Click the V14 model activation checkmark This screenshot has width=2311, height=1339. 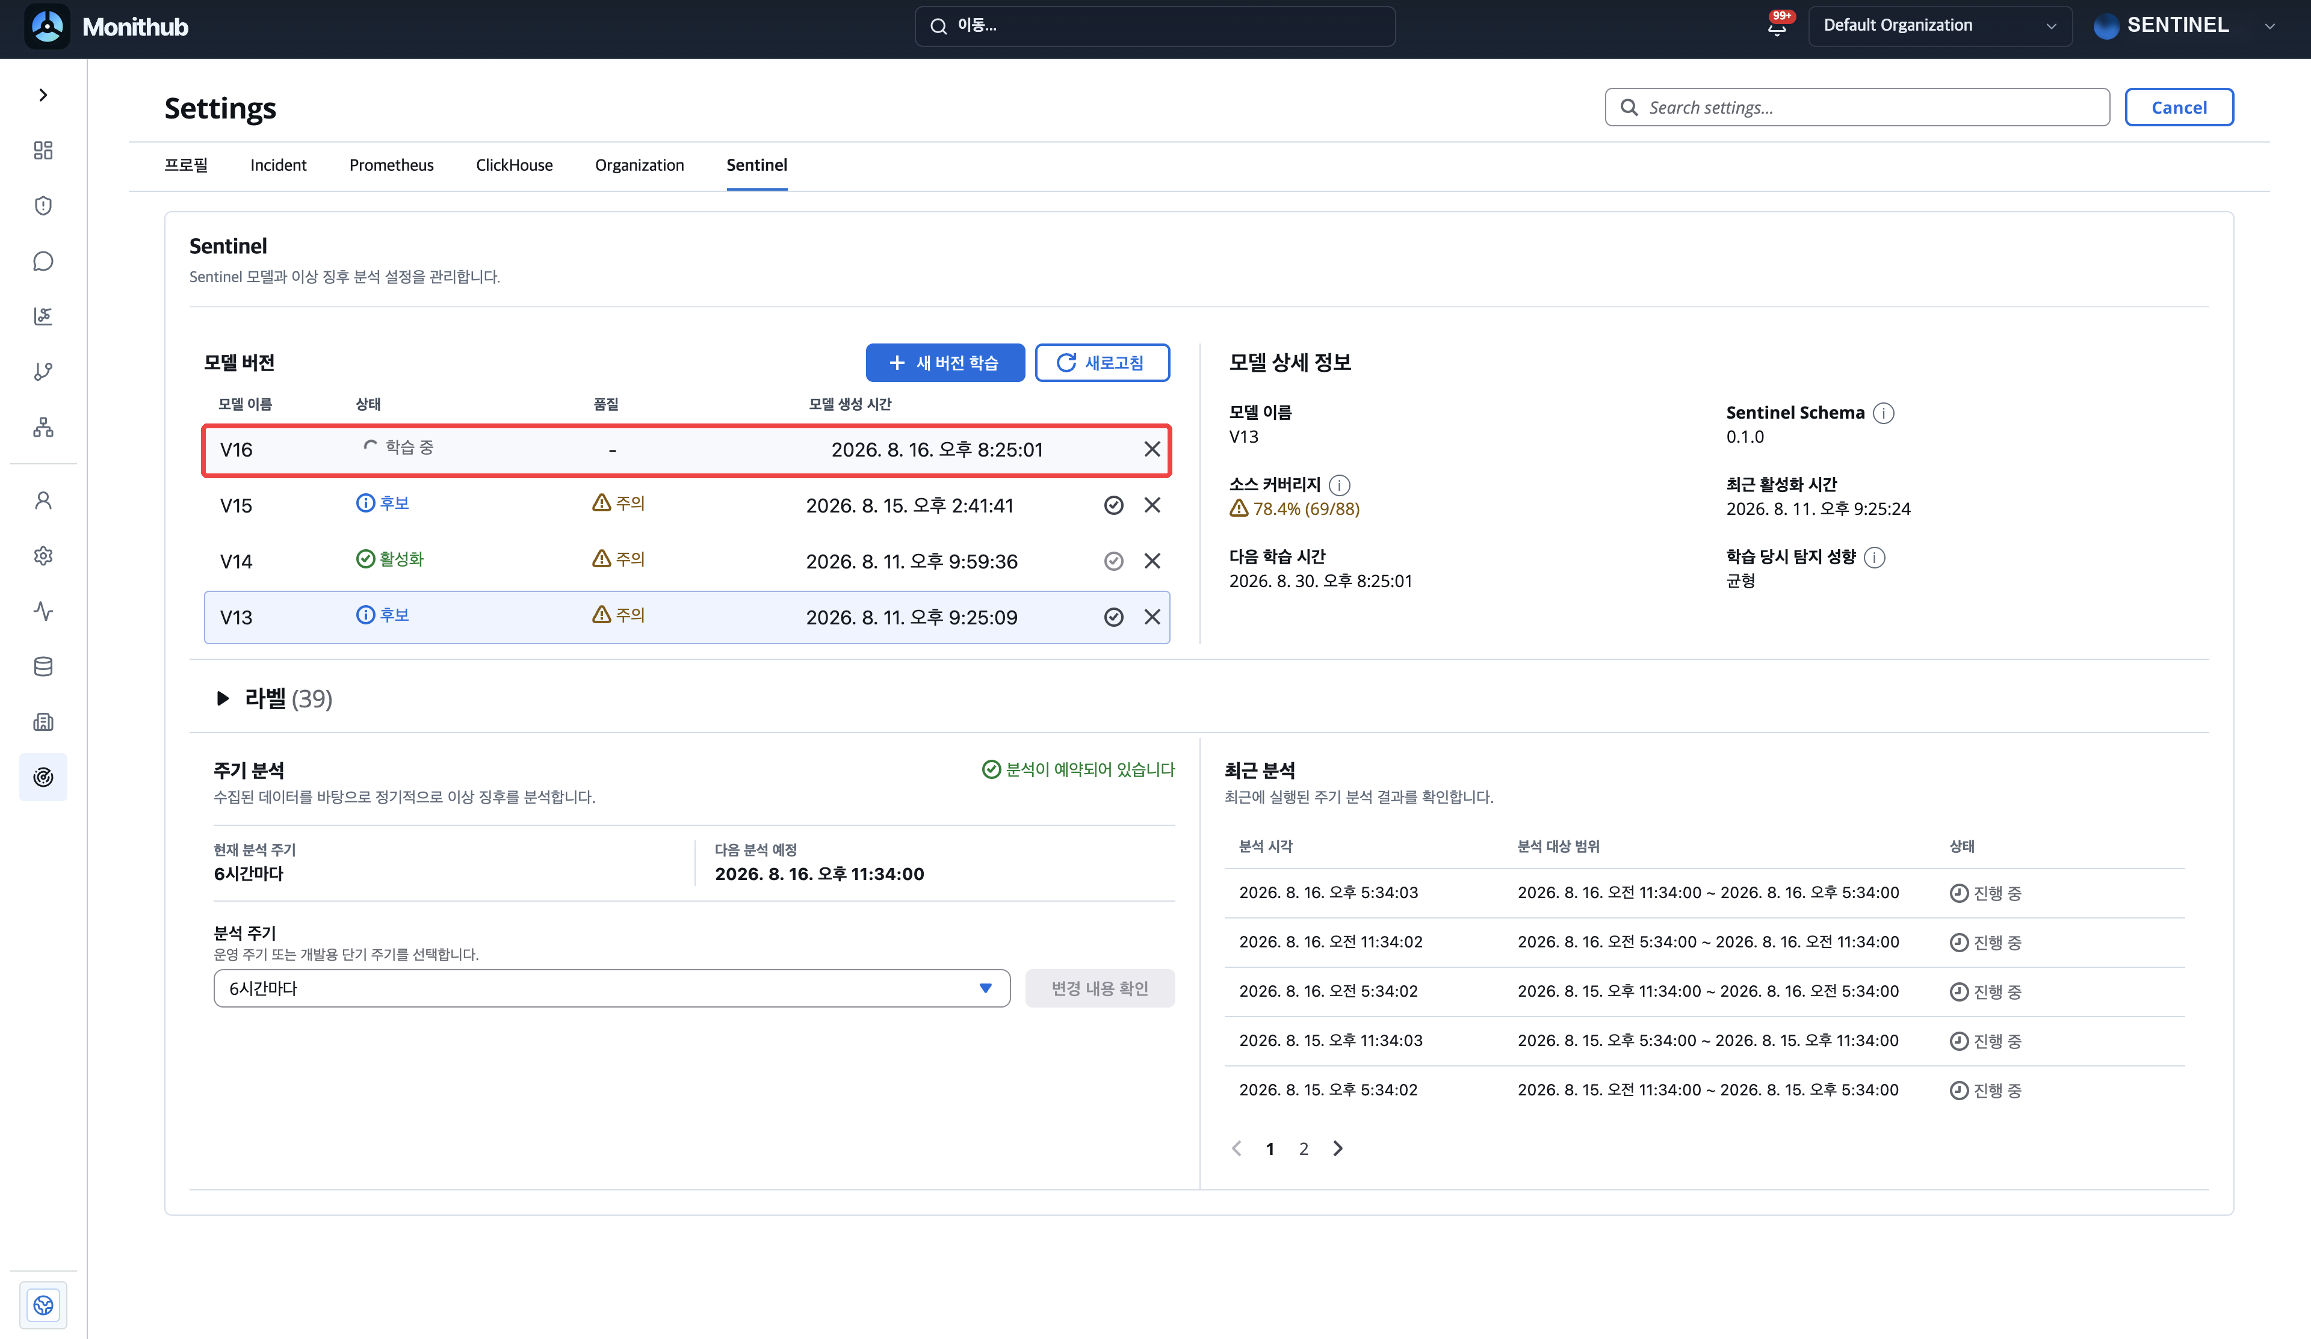point(1113,561)
